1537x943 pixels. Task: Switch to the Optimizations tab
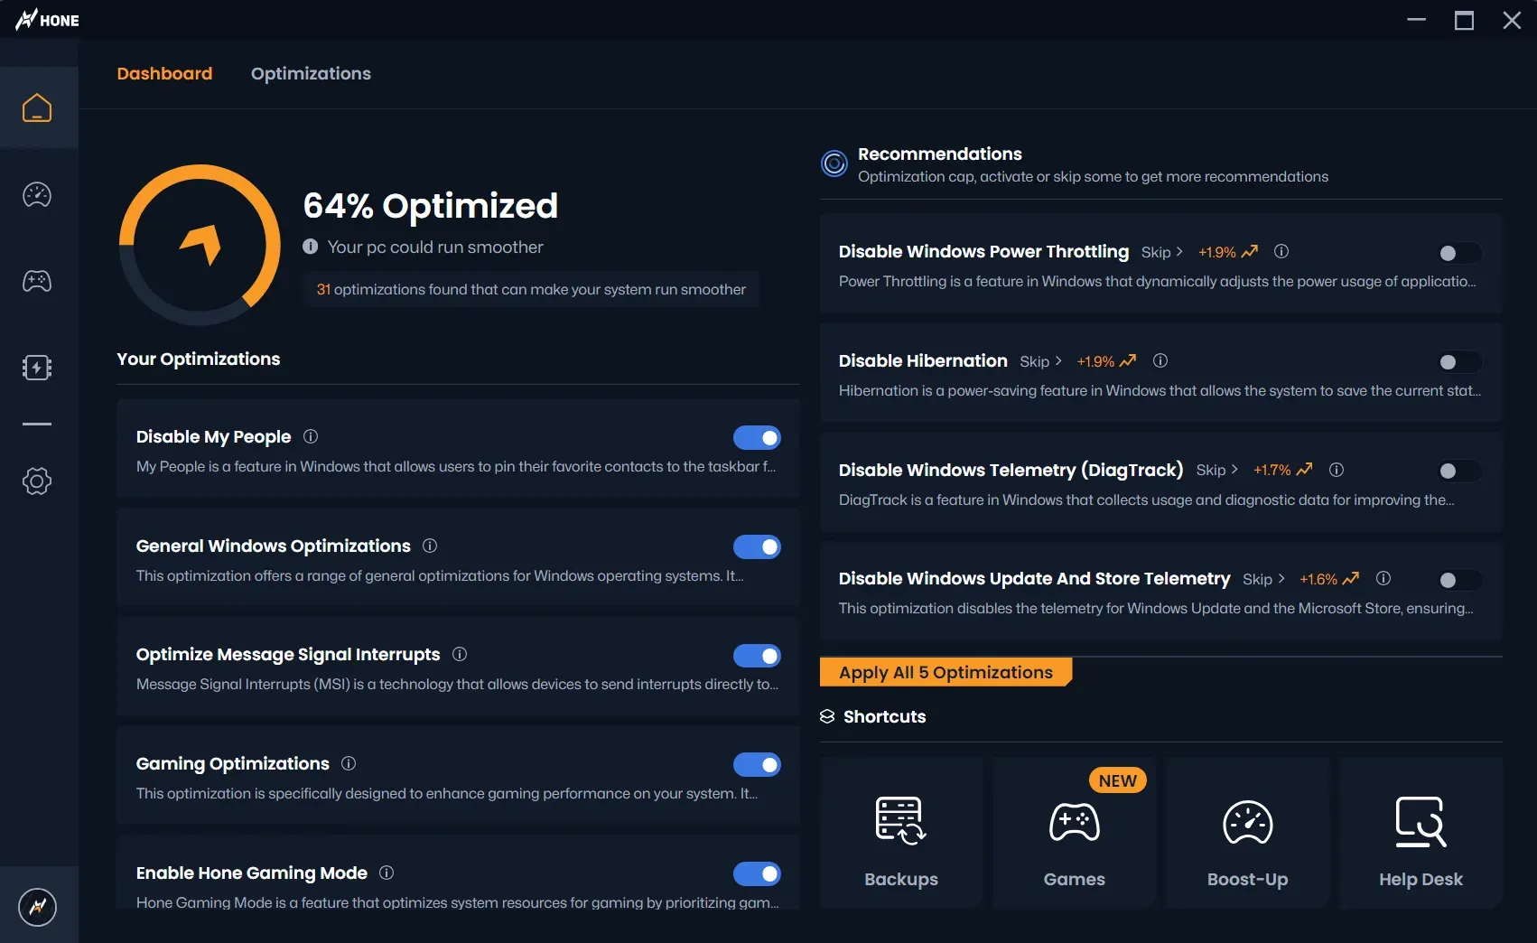311,74
